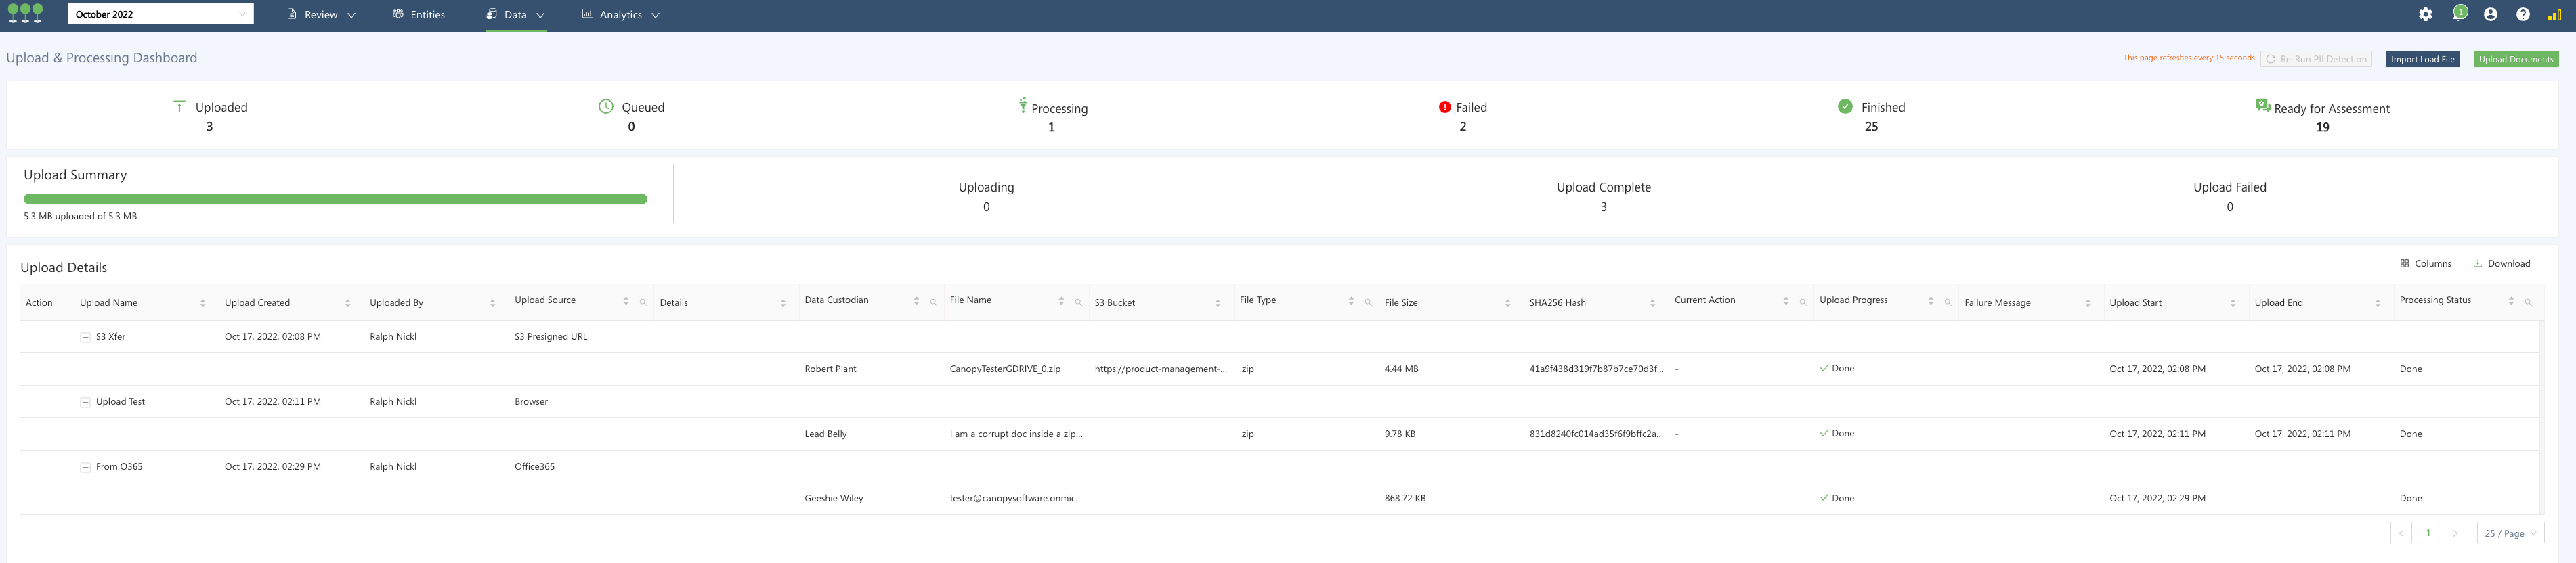2576x563 pixels.
Task: Search the File Name column
Action: (x=1078, y=302)
